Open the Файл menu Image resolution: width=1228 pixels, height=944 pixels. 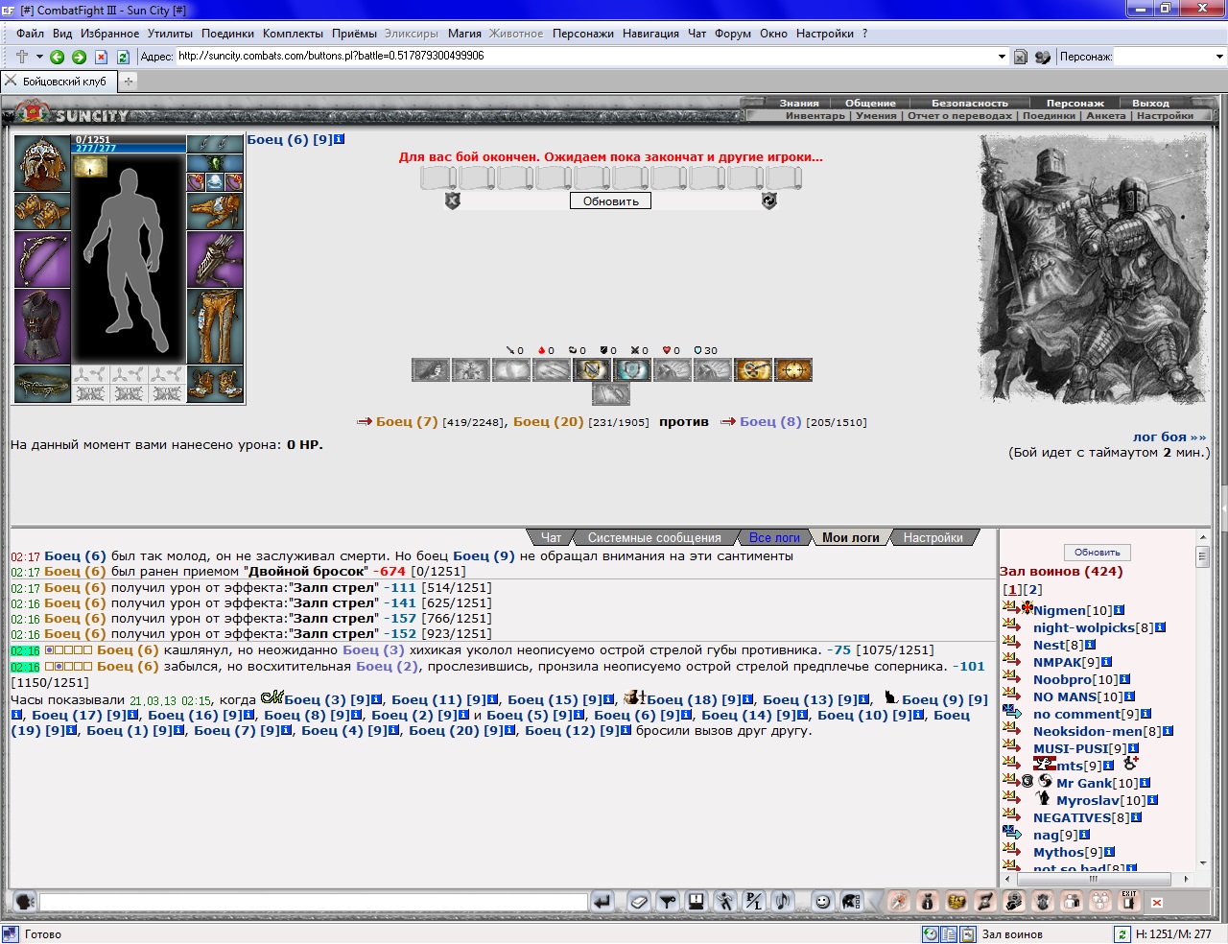point(30,34)
